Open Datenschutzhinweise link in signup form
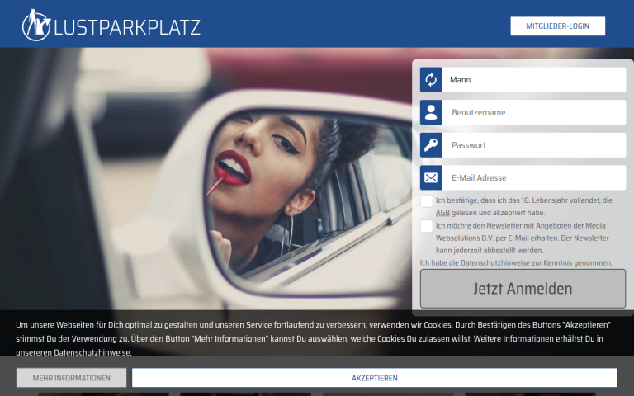 pos(495,262)
